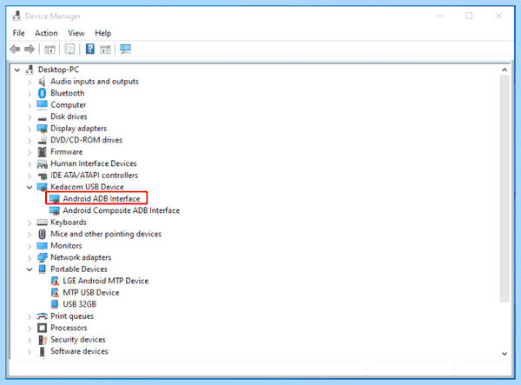The width and height of the screenshot is (521, 385).
Task: Collapse the Kedacom USB Device node
Action: click(30, 187)
